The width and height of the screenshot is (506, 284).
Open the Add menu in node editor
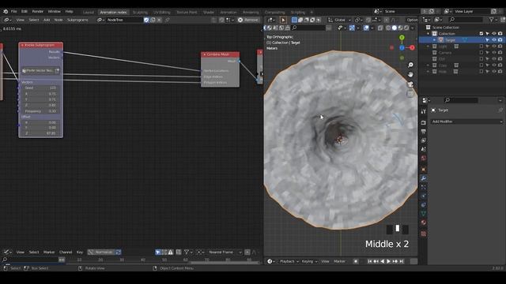(47, 20)
